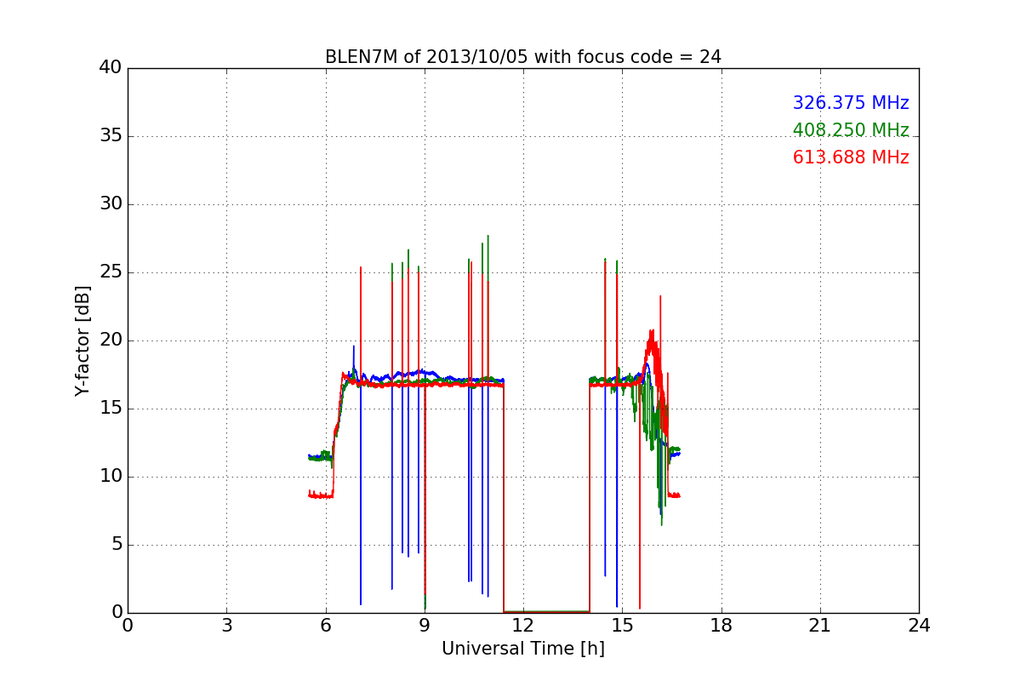The height and width of the screenshot is (681, 1021).
Task: Click y-axis tick label 5
Action: click(117, 545)
